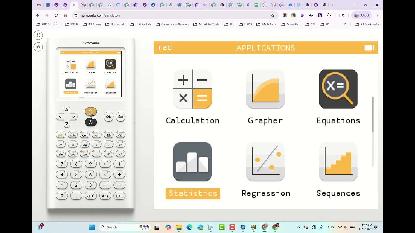Screen dimensions: 415x233
Task: Open the browser home page
Action: coord(65,15)
